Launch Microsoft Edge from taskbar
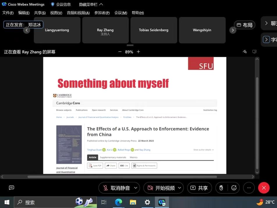 (x=119, y=202)
